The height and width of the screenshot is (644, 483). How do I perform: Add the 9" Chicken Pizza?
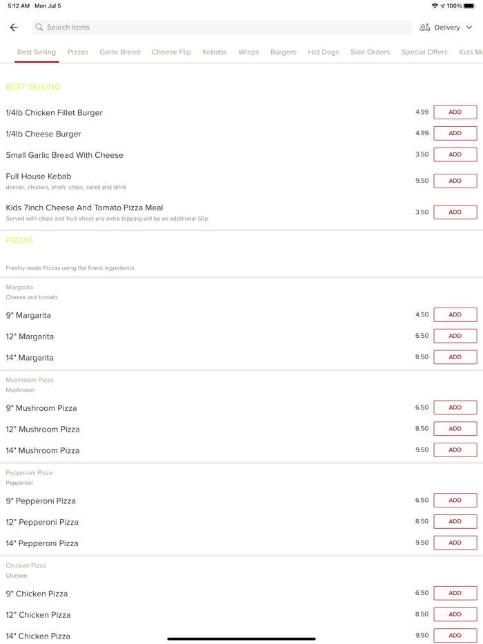pyautogui.click(x=455, y=593)
